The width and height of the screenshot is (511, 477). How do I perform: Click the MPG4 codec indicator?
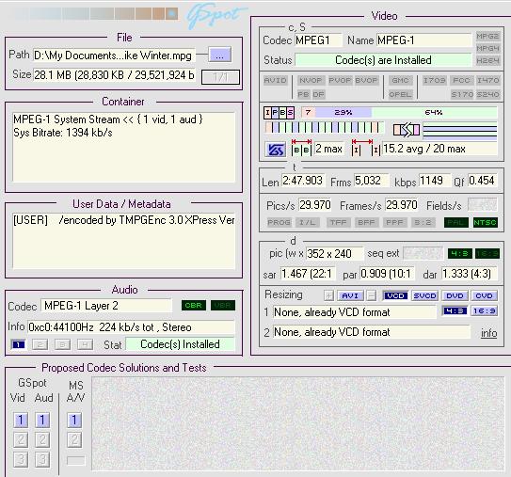pyautogui.click(x=487, y=48)
